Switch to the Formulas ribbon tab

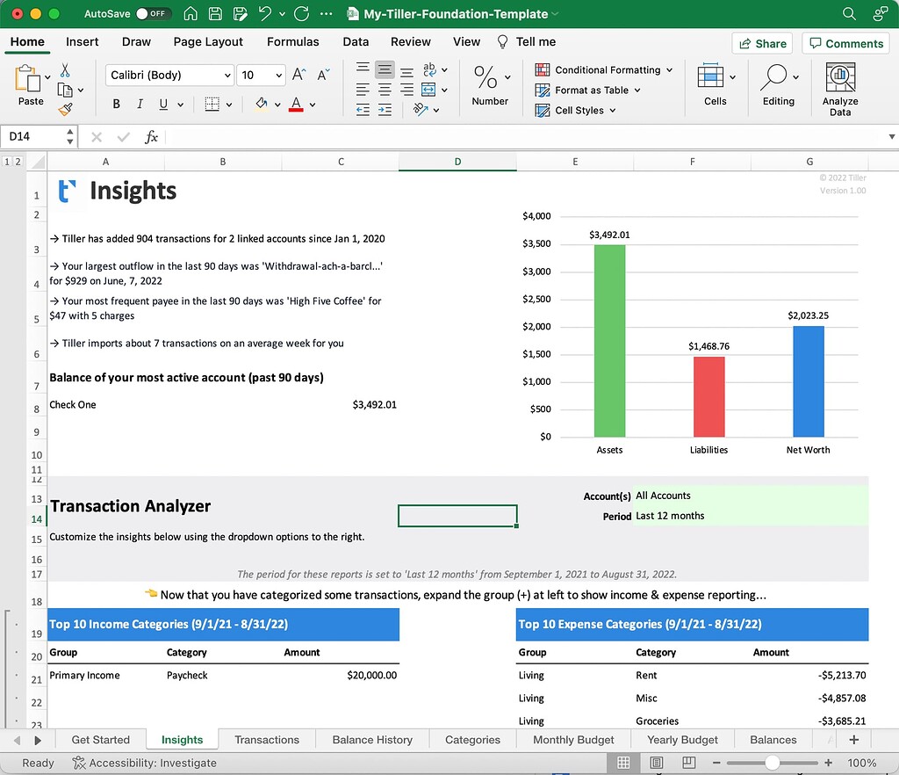click(x=292, y=41)
